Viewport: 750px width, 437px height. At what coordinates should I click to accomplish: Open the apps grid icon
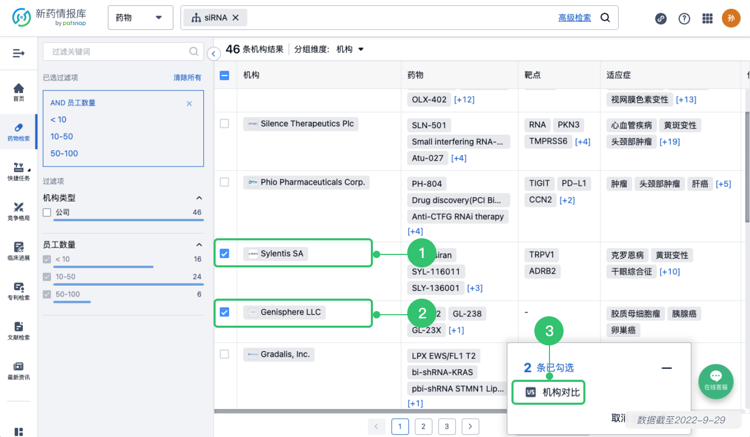pos(707,18)
